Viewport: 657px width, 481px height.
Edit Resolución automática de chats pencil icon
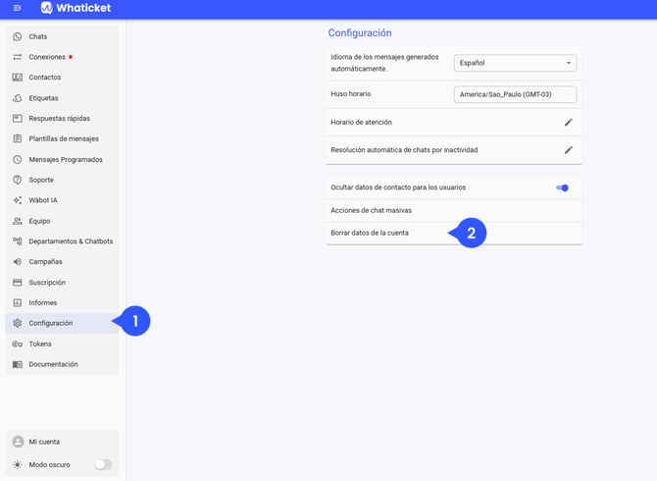(568, 150)
